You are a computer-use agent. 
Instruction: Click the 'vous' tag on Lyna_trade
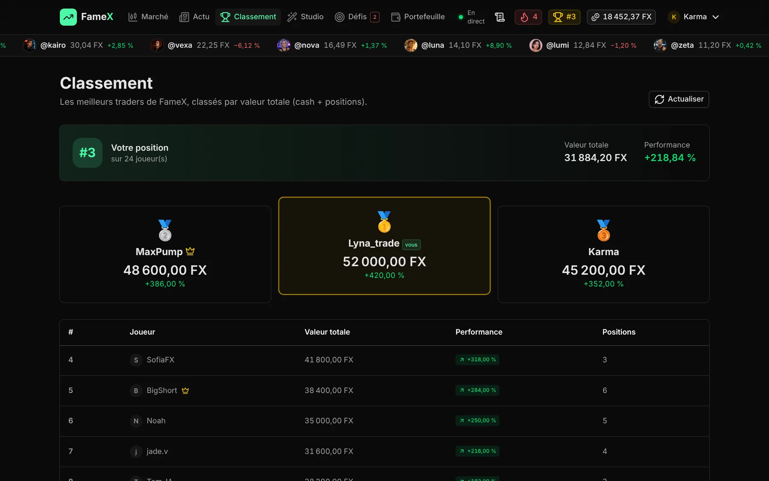pyautogui.click(x=411, y=245)
